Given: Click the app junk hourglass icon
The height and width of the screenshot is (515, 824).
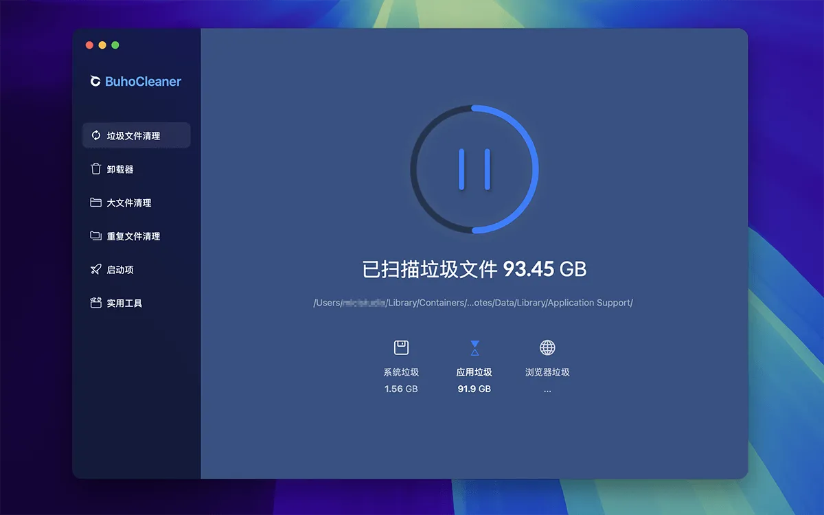Looking at the screenshot, I should (x=474, y=347).
